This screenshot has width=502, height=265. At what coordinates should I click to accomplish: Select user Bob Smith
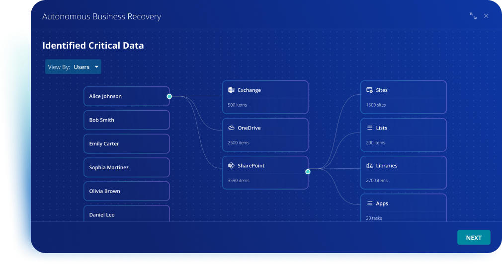click(x=126, y=120)
